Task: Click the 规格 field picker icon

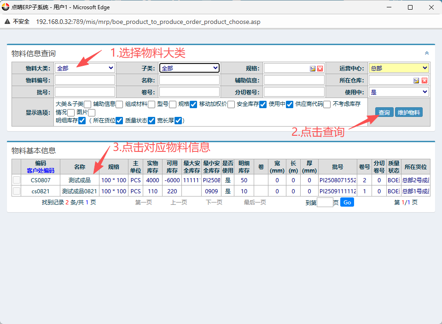Action: pyautogui.click(x=313, y=69)
